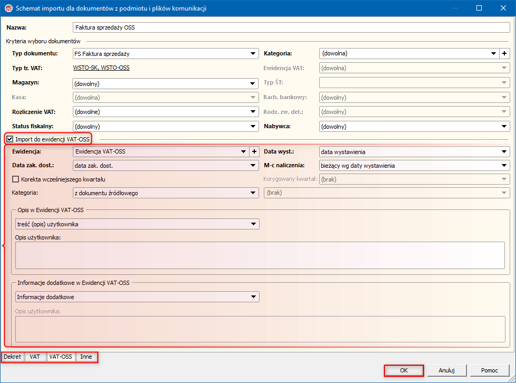This screenshot has height=383, width=516.
Task: Click the application icon in title bar
Action: click(x=8, y=8)
